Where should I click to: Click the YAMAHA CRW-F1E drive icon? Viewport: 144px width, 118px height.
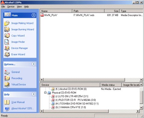click(53, 107)
